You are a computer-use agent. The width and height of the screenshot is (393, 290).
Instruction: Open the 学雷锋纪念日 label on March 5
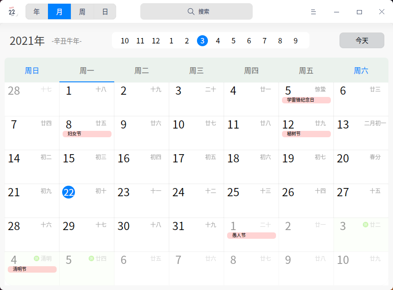[306, 100]
